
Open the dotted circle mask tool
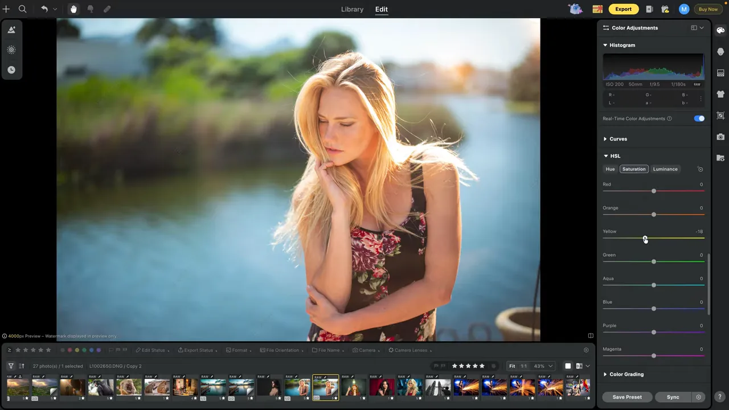11,50
